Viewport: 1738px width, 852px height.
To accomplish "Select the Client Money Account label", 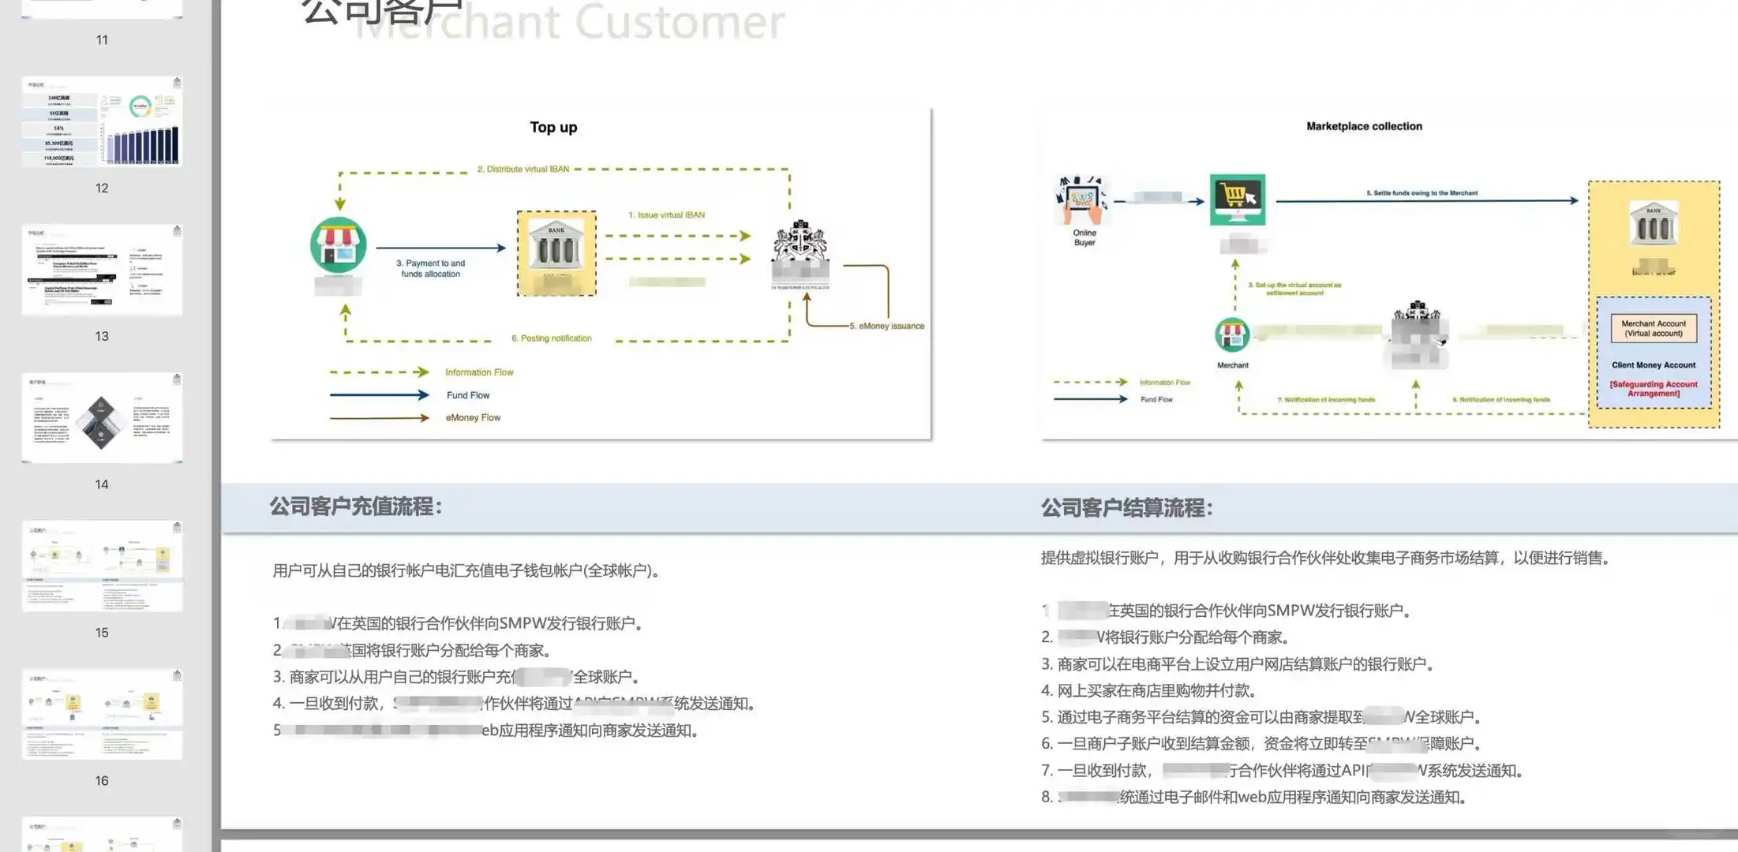I will pyautogui.click(x=1652, y=364).
